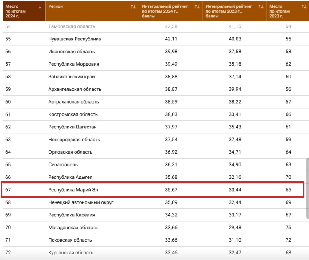The height and width of the screenshot is (260, 309).
Task: Select Ненецкий автономный округ region name
Action: (x=81, y=202)
